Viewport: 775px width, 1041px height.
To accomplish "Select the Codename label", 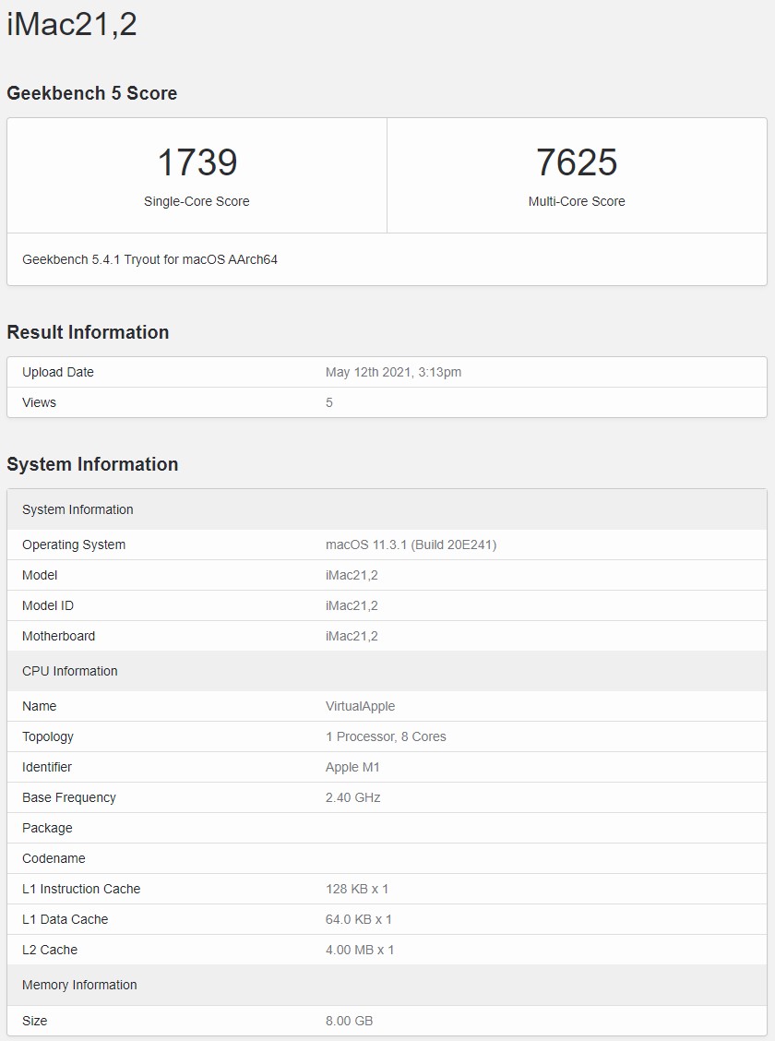I will click(x=54, y=858).
